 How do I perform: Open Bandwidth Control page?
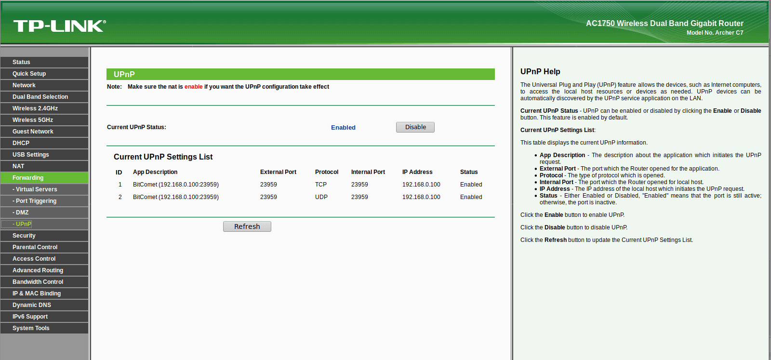tap(44, 282)
